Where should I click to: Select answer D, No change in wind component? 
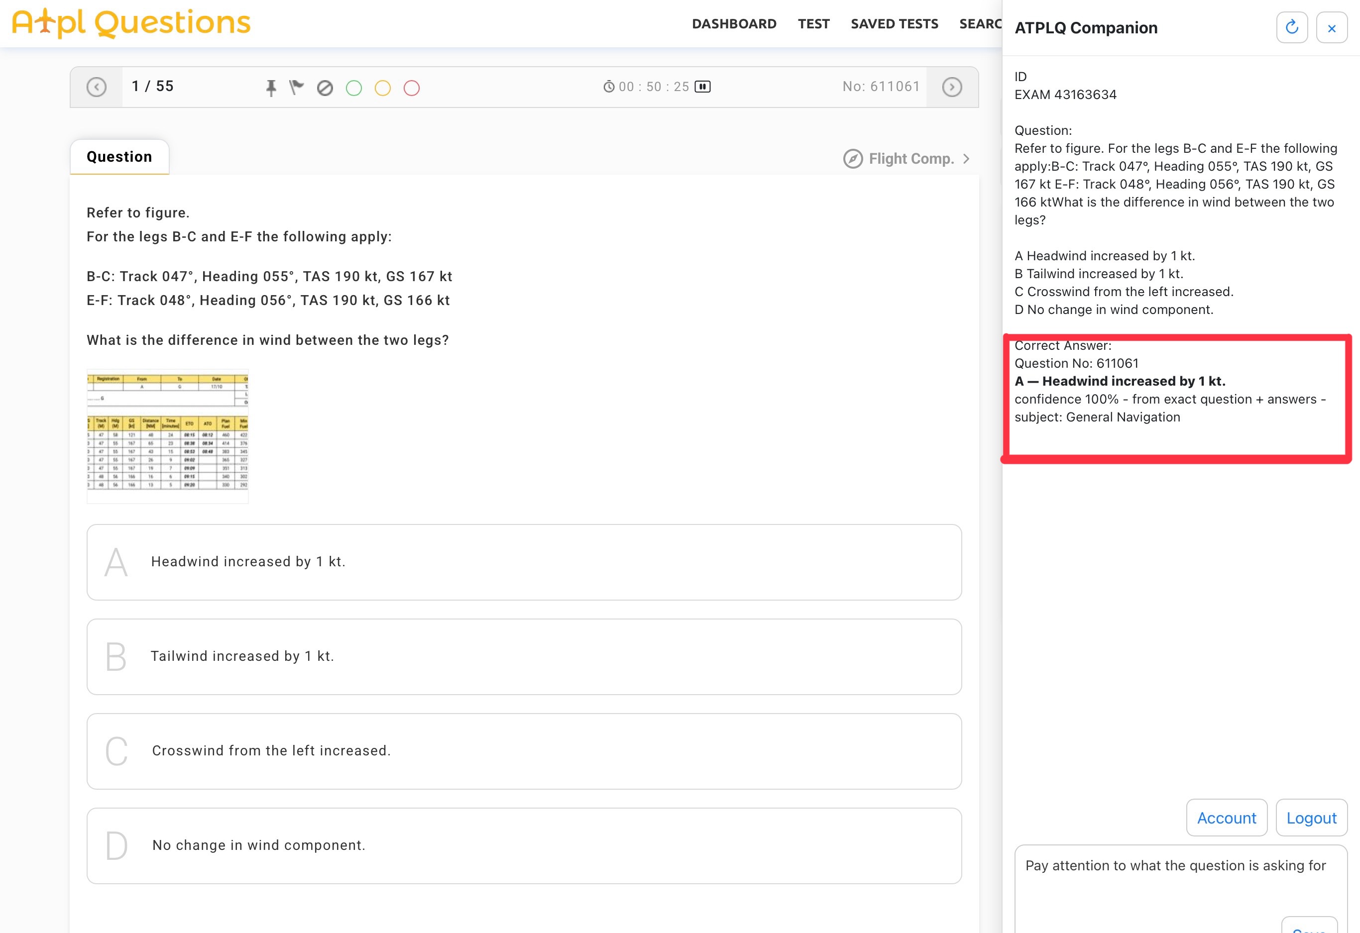click(524, 845)
